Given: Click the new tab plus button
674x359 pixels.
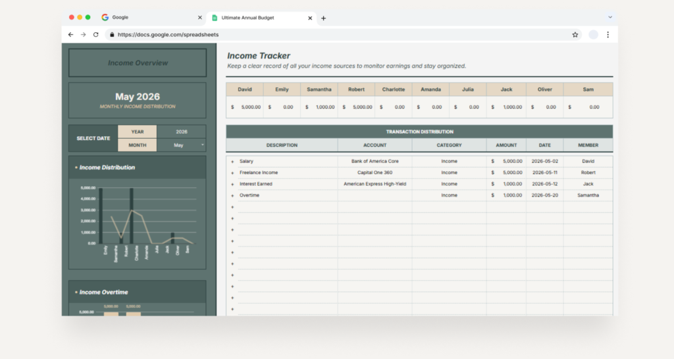Looking at the screenshot, I should 324,18.
